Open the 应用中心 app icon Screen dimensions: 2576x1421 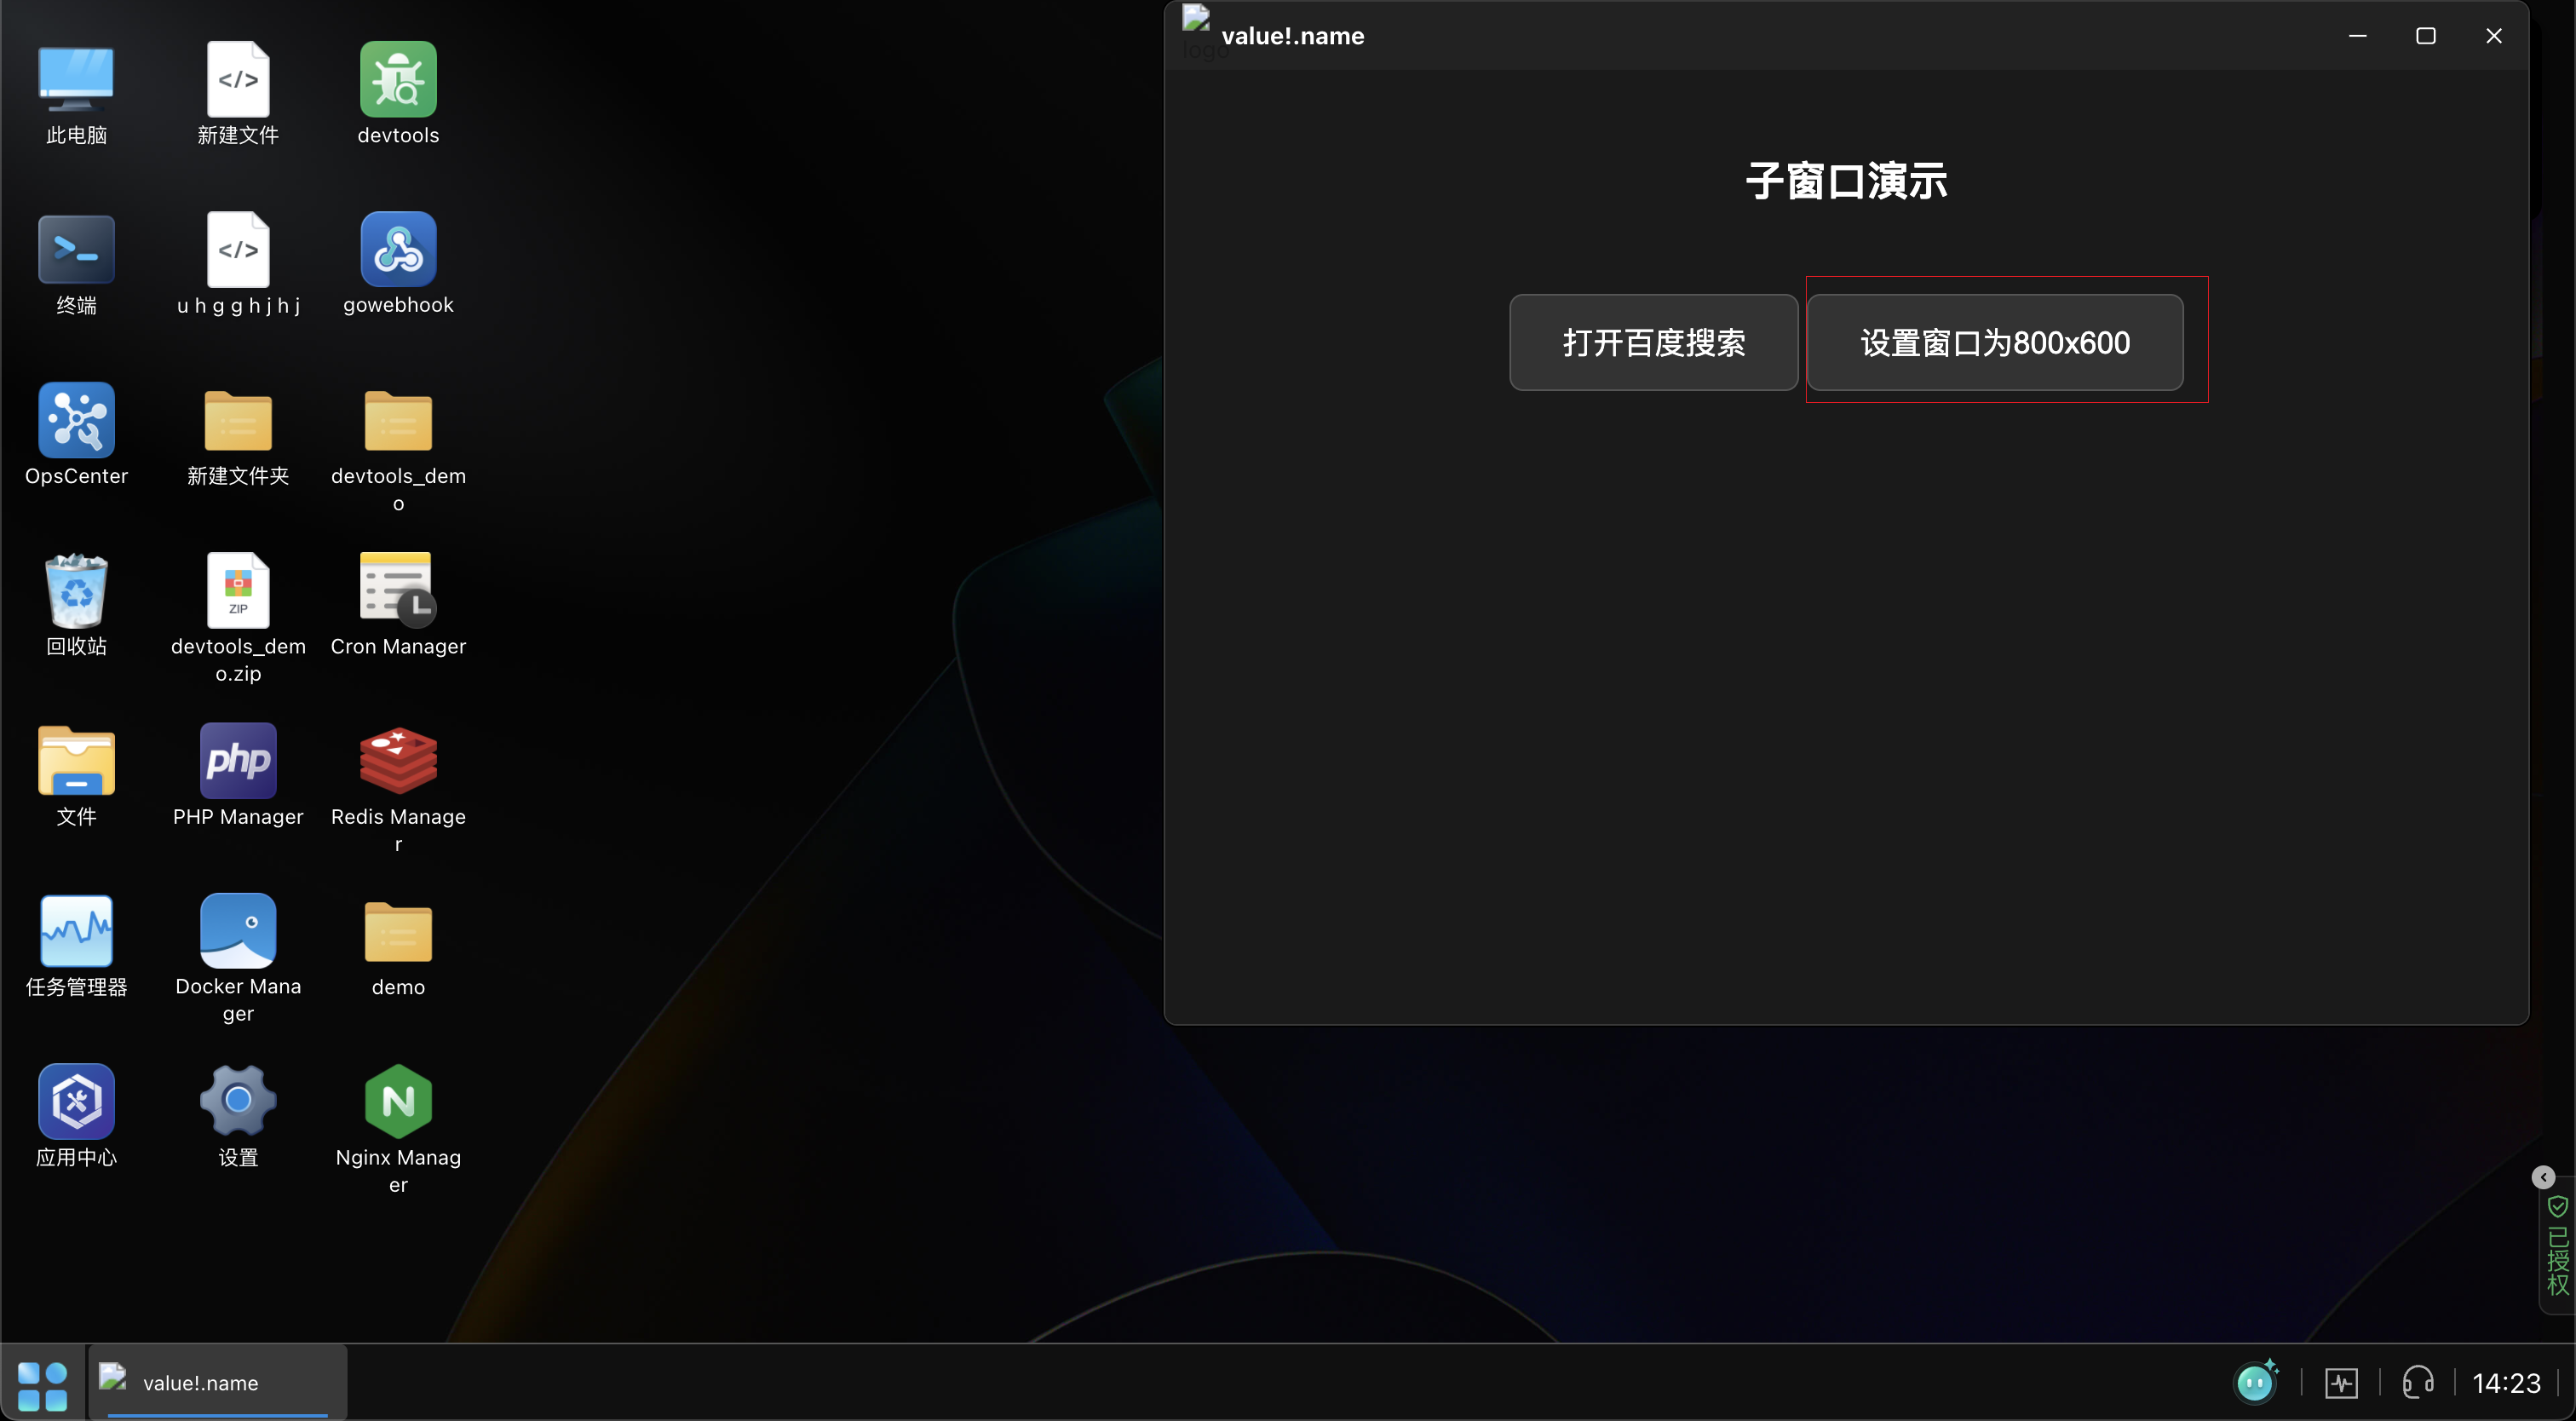click(76, 1102)
